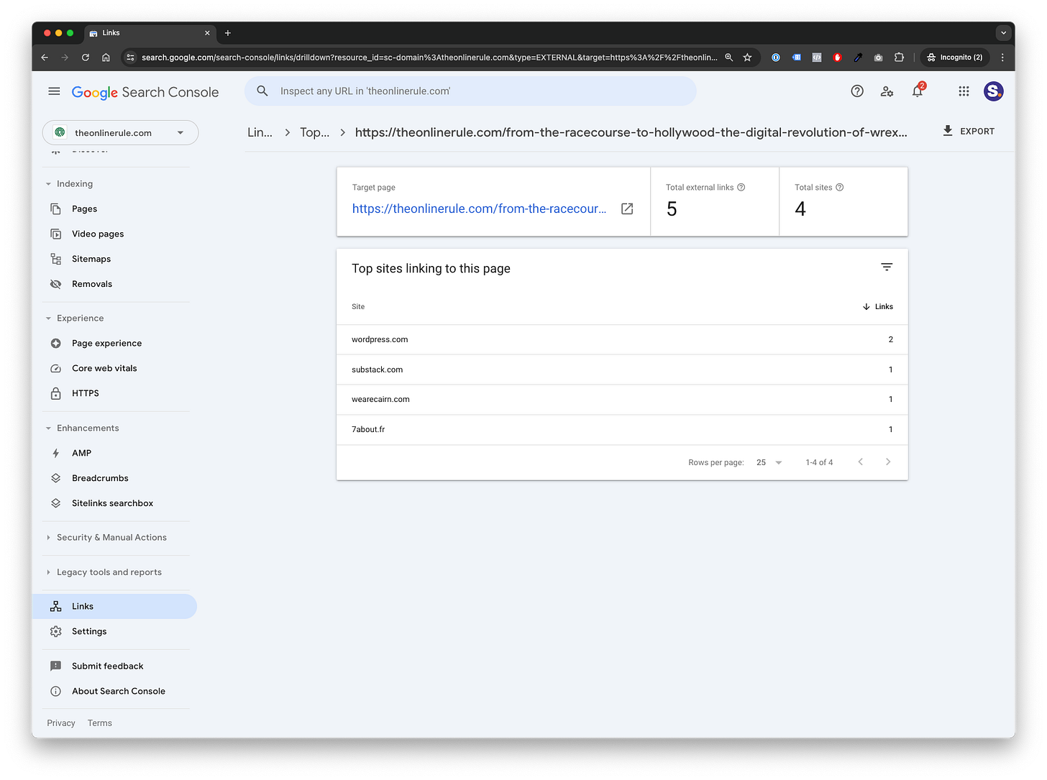Go to Lin... breadcrumb
This screenshot has height=780, width=1047.
point(260,132)
